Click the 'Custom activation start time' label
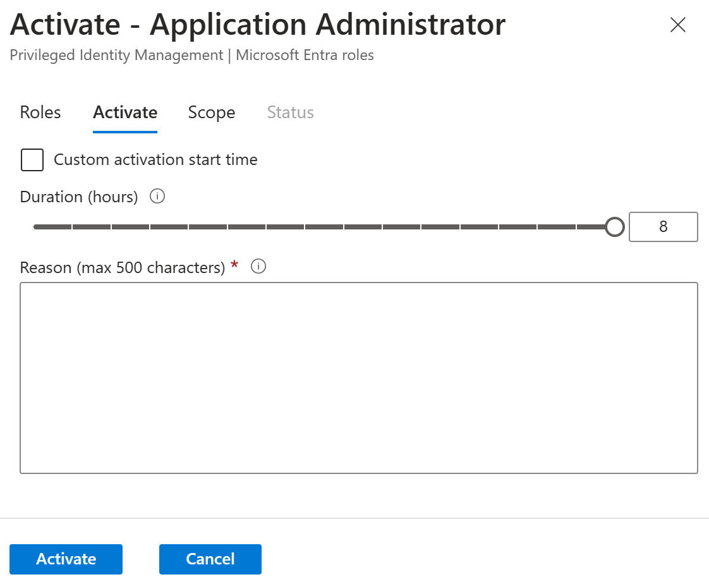709x584 pixels. (155, 160)
